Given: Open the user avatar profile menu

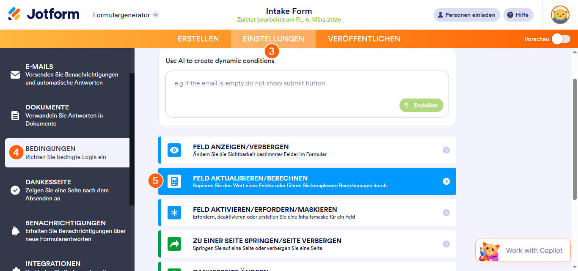Looking at the screenshot, I should (x=560, y=15).
